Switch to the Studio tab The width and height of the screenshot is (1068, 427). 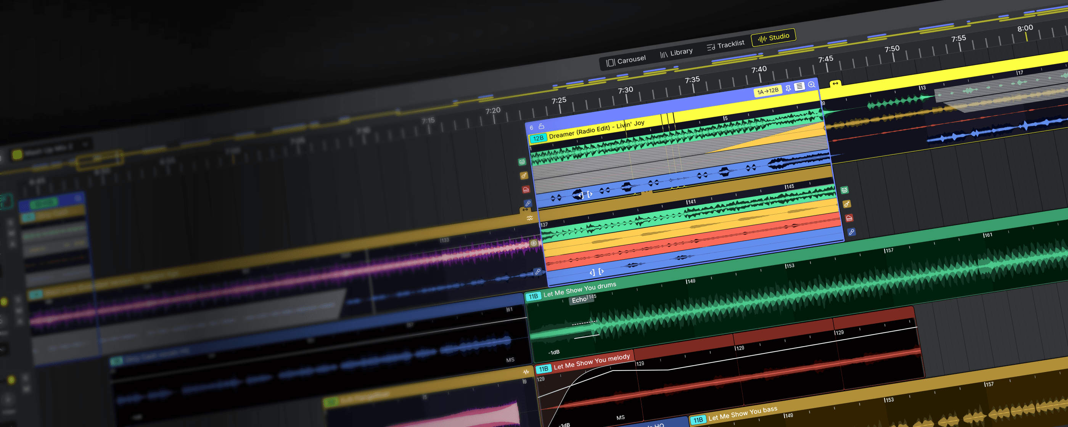[773, 37]
